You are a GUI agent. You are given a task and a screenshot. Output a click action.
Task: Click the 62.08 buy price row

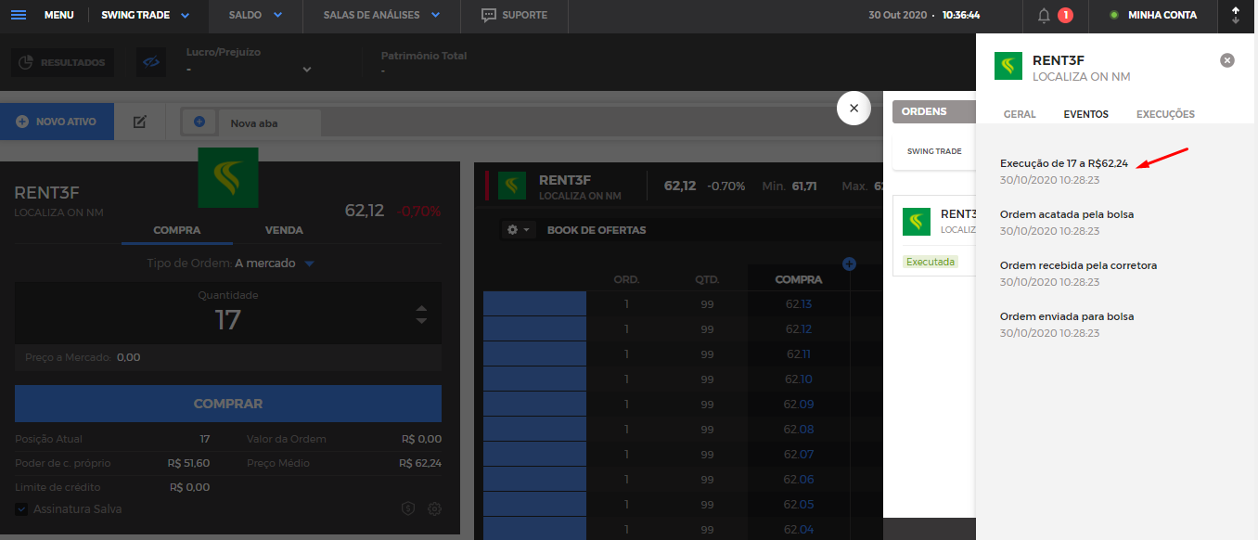(798, 430)
